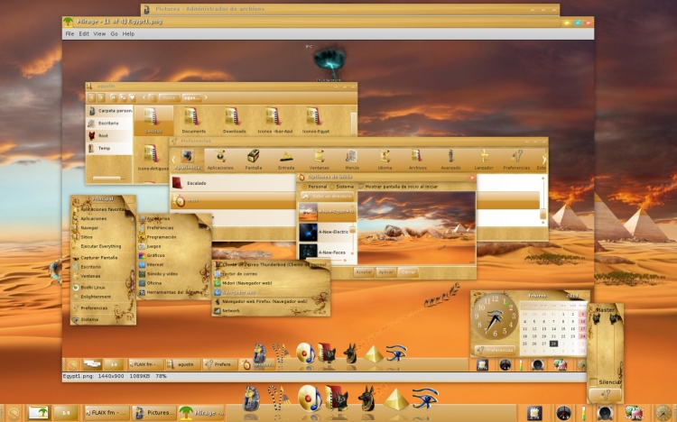Screen dimensions: 677x422
Task: Click the back arrow in agustin file manager toolbar
Action: pos(91,97)
